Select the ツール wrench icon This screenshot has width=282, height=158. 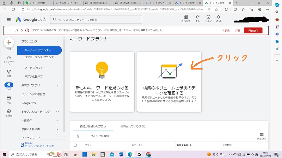[9, 85]
